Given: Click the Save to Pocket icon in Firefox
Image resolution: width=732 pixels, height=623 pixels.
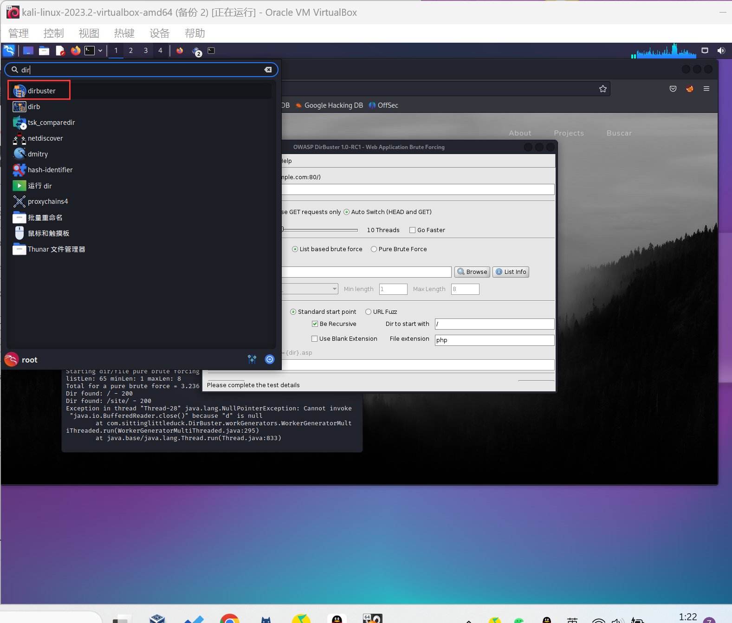Looking at the screenshot, I should tap(673, 89).
